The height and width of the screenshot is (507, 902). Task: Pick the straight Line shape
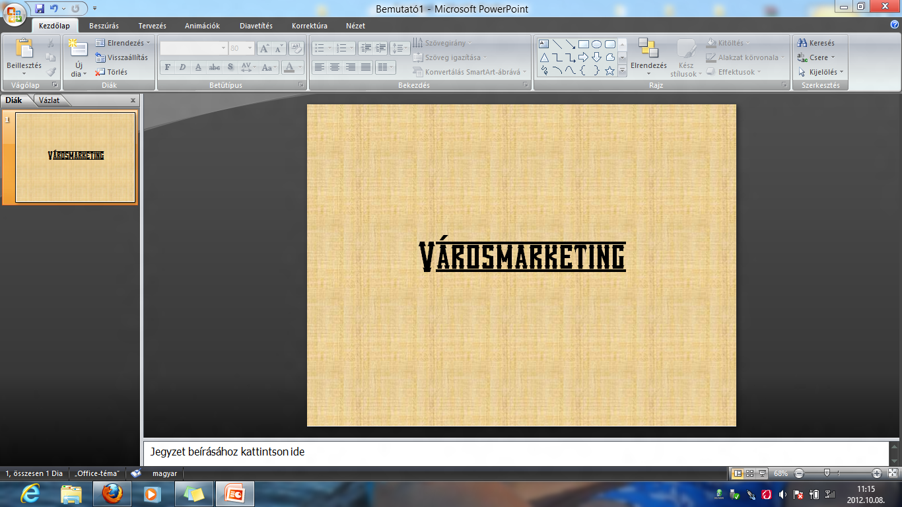[558, 44]
